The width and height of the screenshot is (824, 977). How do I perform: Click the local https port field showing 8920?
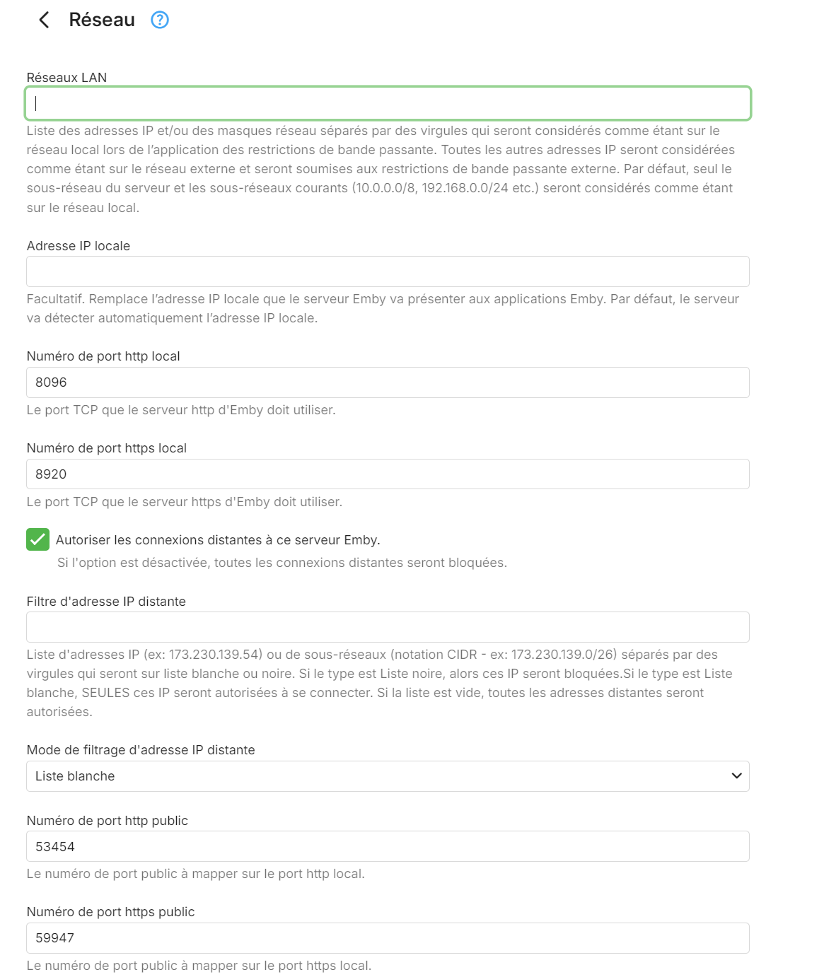click(388, 474)
